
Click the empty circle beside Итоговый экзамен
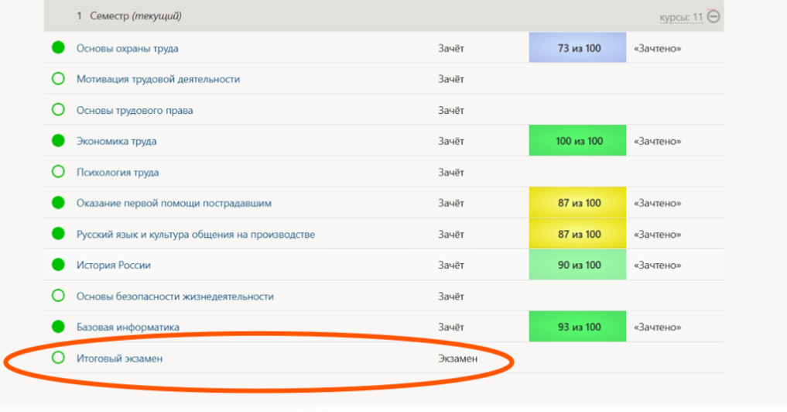(x=58, y=358)
